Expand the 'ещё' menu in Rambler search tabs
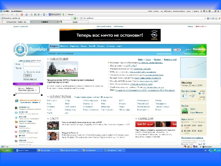The image size is (221, 166). (x=119, y=46)
